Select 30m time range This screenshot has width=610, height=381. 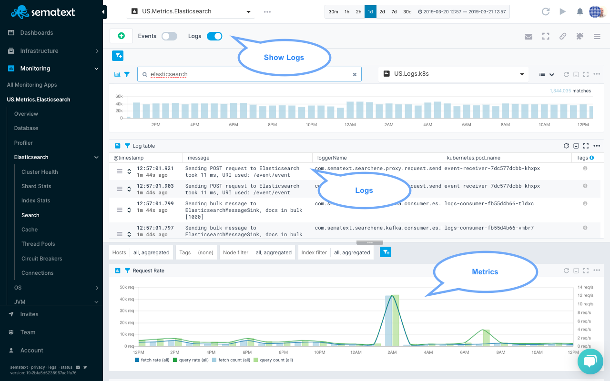pyautogui.click(x=334, y=11)
